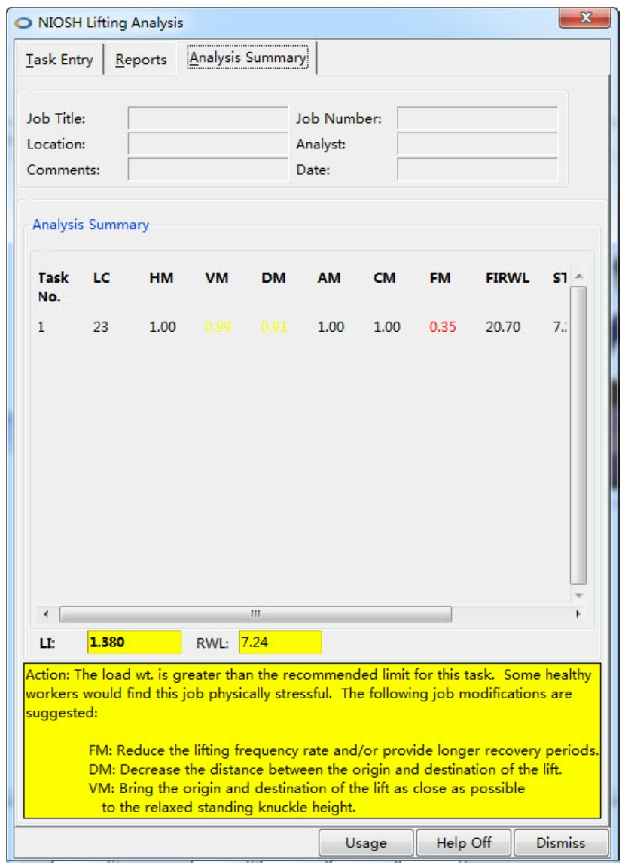The height and width of the screenshot is (865, 622).
Task: Click the left arrow of horizontal scrollbar
Action: [x=46, y=614]
